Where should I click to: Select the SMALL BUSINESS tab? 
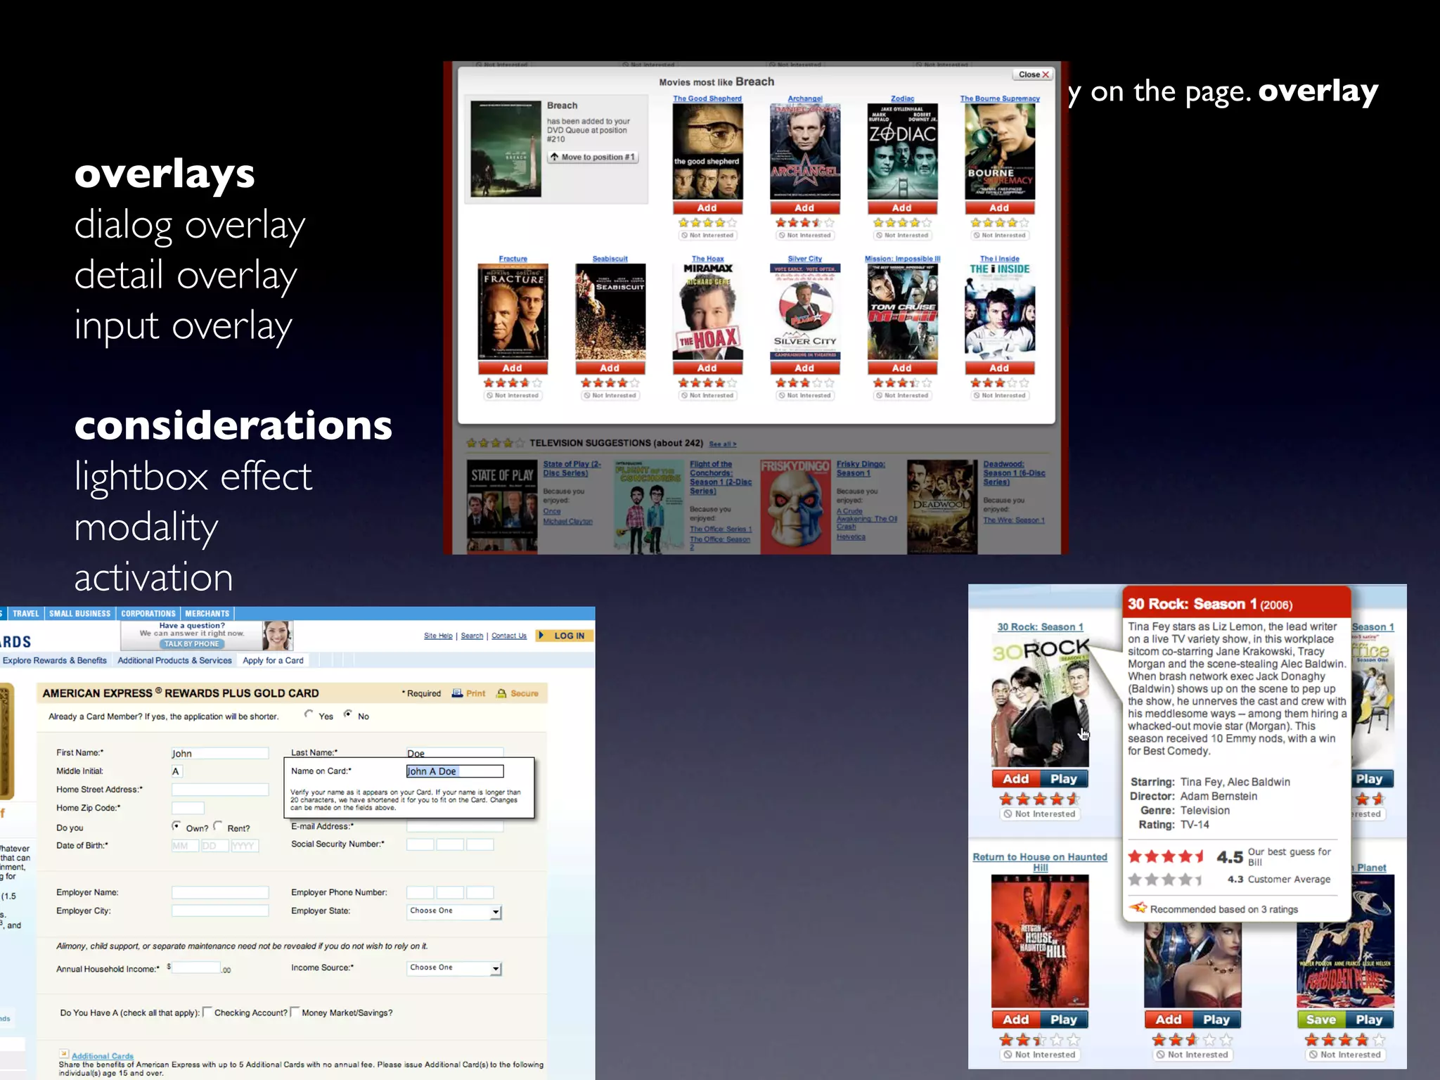(x=79, y=614)
